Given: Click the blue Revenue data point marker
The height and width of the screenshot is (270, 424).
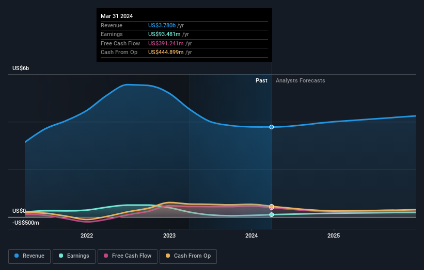Looking at the screenshot, I should click(x=272, y=127).
